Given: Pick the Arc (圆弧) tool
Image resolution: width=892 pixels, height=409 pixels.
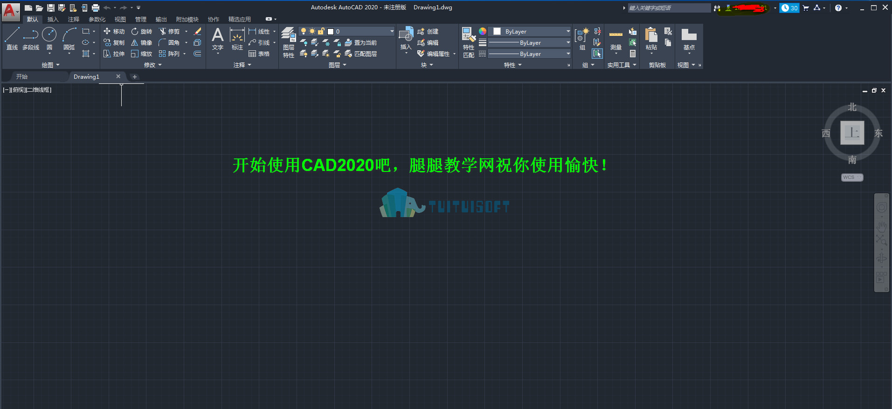Looking at the screenshot, I should 69,39.
